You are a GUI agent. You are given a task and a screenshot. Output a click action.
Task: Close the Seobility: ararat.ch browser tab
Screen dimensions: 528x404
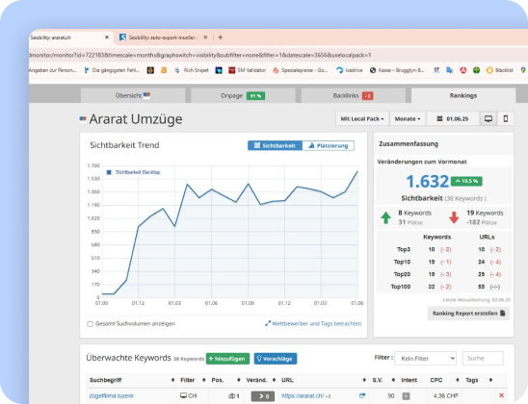[107, 38]
